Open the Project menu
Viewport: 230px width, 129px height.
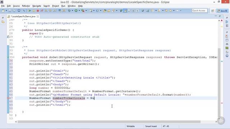pyautogui.click(x=55, y=6)
